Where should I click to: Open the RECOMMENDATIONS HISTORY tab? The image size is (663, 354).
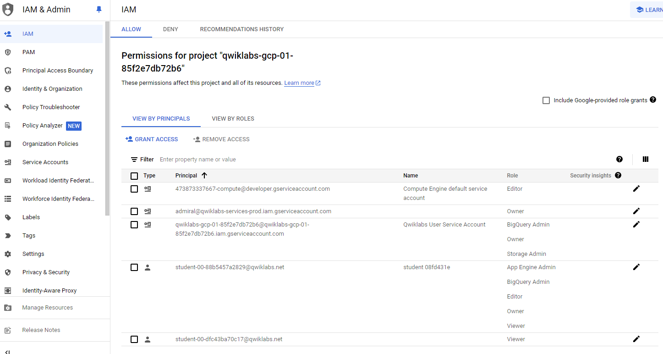click(242, 29)
